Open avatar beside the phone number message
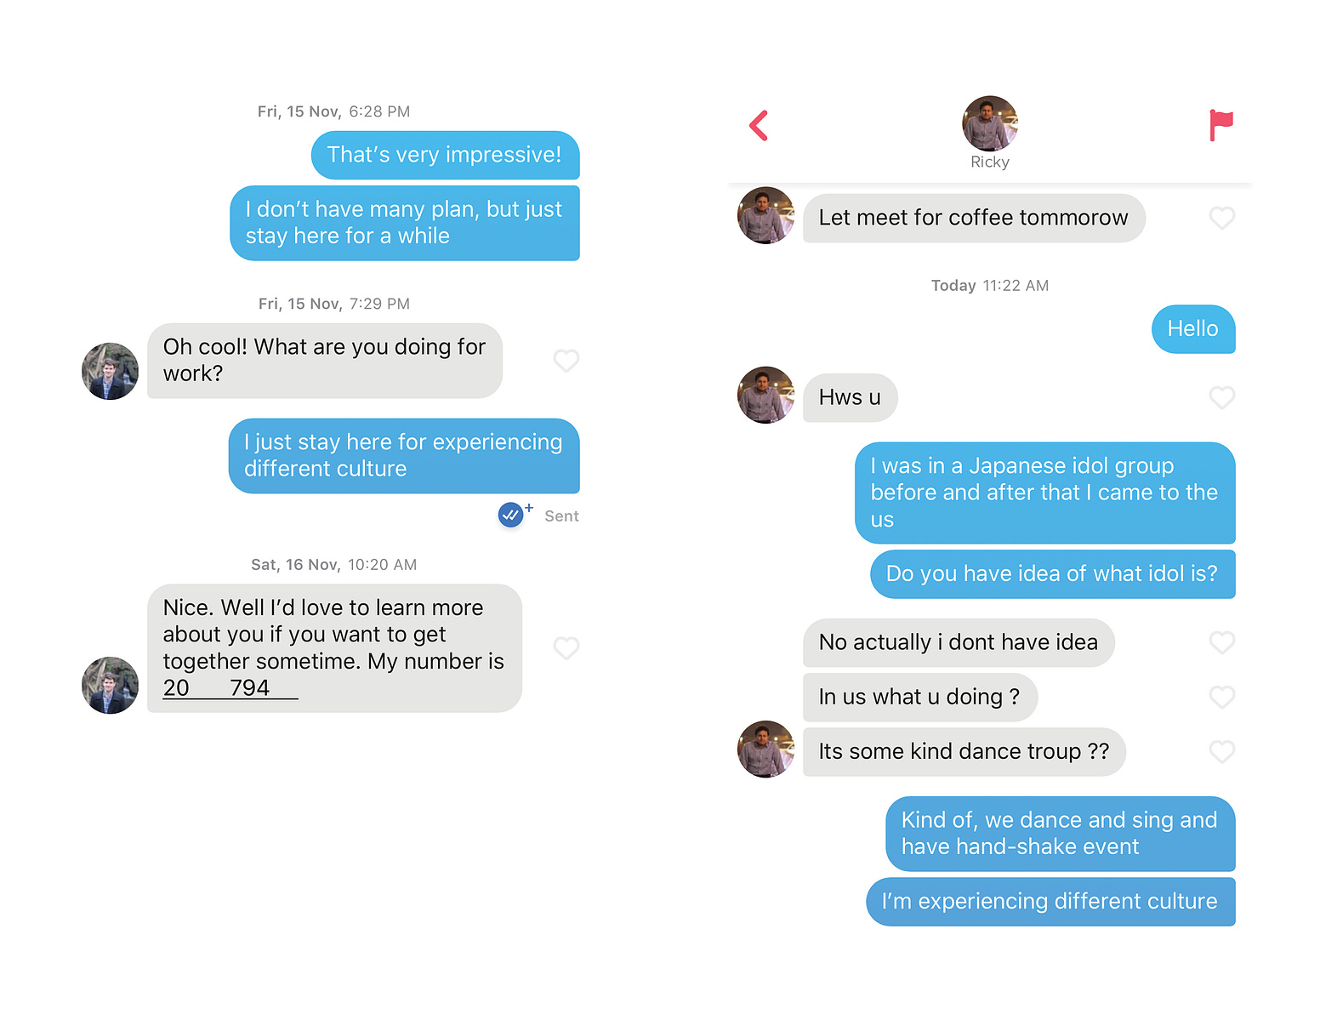Screen dimensions: 1320x1020 (110, 685)
